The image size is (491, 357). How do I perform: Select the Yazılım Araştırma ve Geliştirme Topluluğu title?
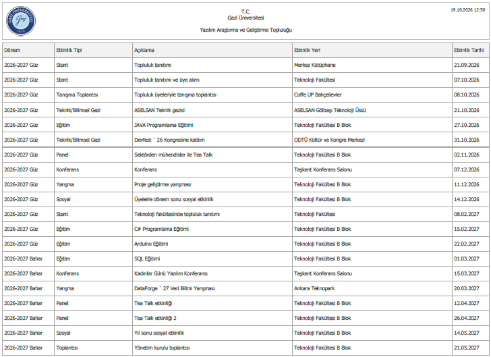pyautogui.click(x=246, y=30)
